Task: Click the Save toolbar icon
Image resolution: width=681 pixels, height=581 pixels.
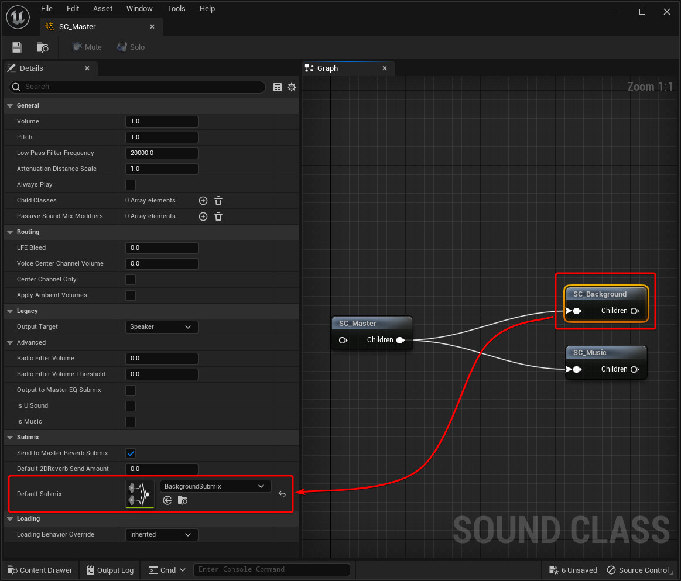Action: pos(16,47)
